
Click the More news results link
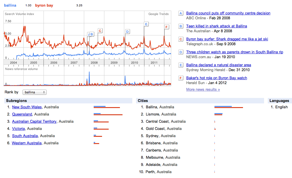[203, 90]
